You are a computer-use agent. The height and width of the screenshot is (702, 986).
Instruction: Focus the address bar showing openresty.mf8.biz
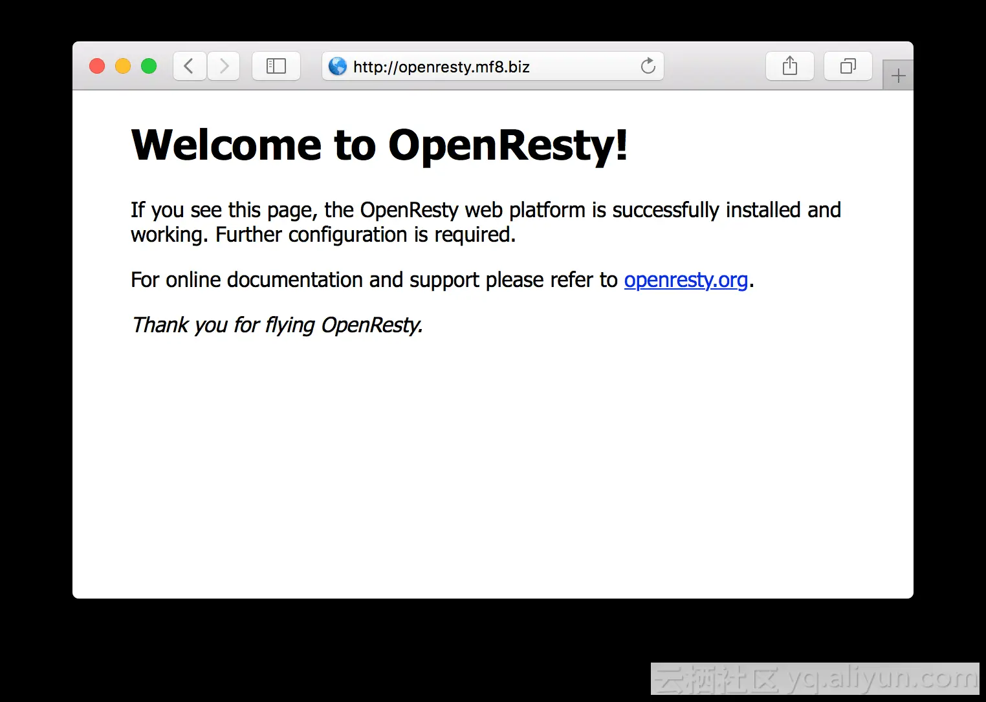pyautogui.click(x=493, y=66)
